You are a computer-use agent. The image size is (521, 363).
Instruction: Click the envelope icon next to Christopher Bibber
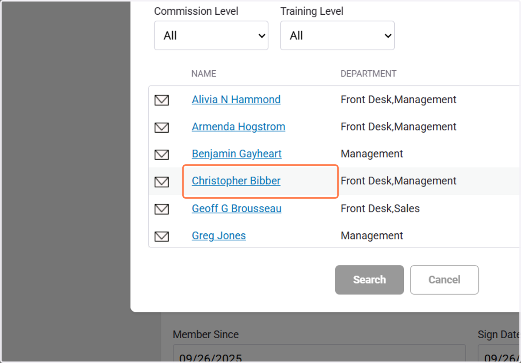coord(162,182)
